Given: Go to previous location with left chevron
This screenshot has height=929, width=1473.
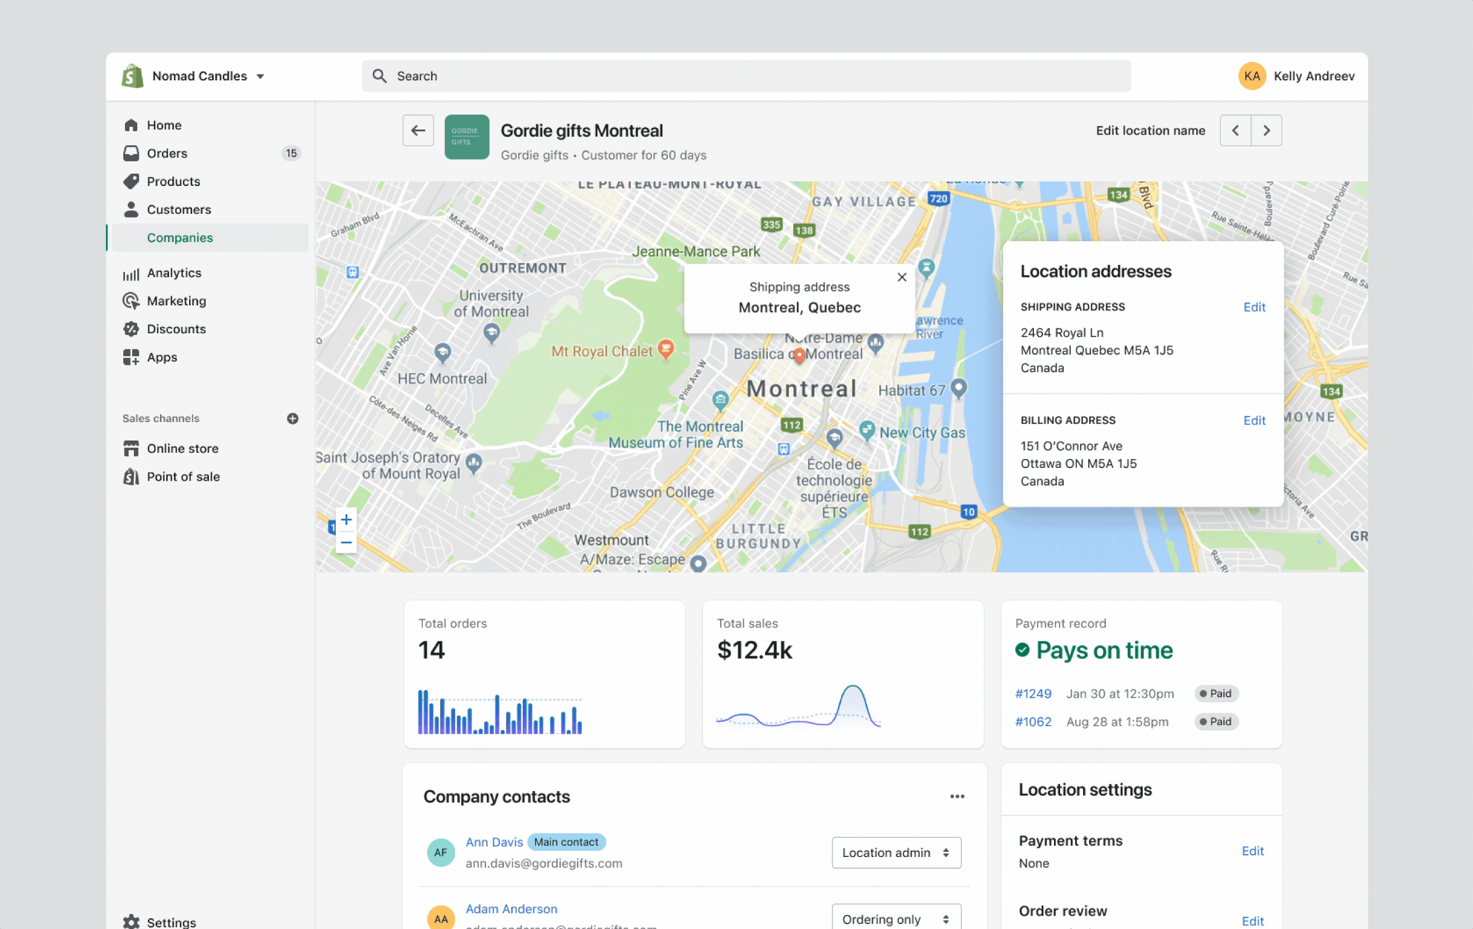Looking at the screenshot, I should click(x=1235, y=130).
